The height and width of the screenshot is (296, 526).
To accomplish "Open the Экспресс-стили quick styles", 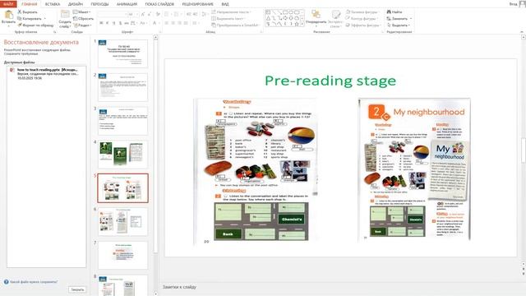I will 335,18.
